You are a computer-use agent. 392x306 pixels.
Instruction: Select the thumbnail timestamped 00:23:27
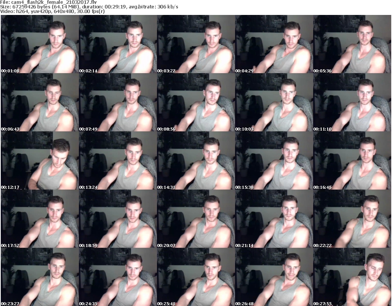coord(40,277)
